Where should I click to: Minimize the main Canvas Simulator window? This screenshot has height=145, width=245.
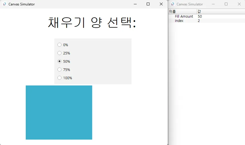tap(135, 4)
